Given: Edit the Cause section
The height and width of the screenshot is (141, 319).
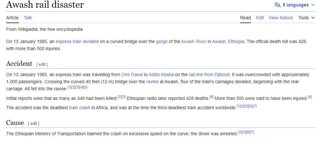Looking at the screenshot, I should tap(34, 123).
